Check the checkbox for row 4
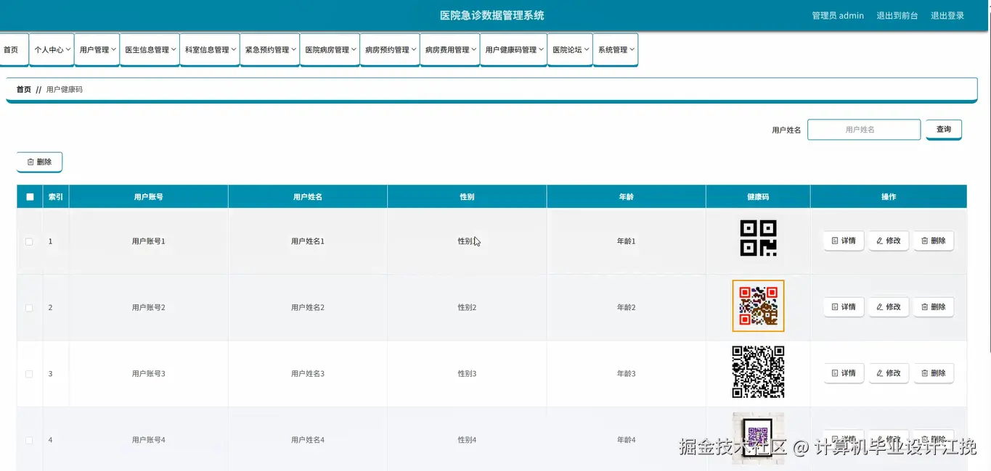Viewport: 991px width, 471px height. pyautogui.click(x=29, y=441)
